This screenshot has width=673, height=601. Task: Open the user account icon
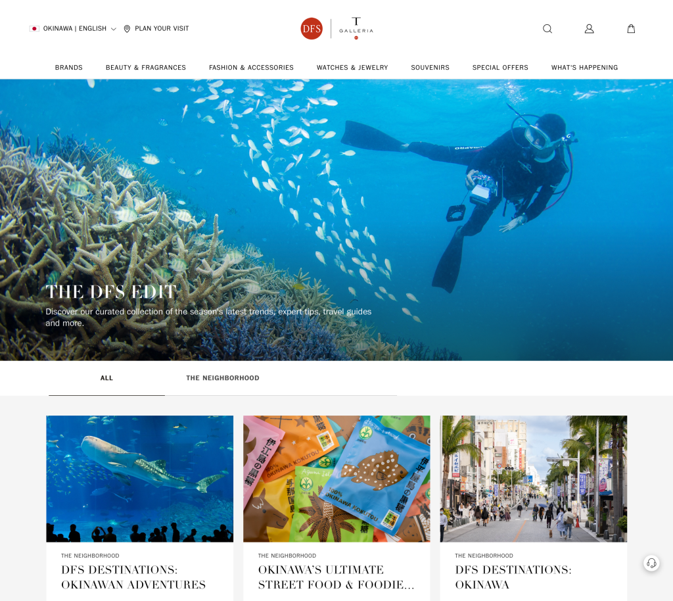coord(590,29)
